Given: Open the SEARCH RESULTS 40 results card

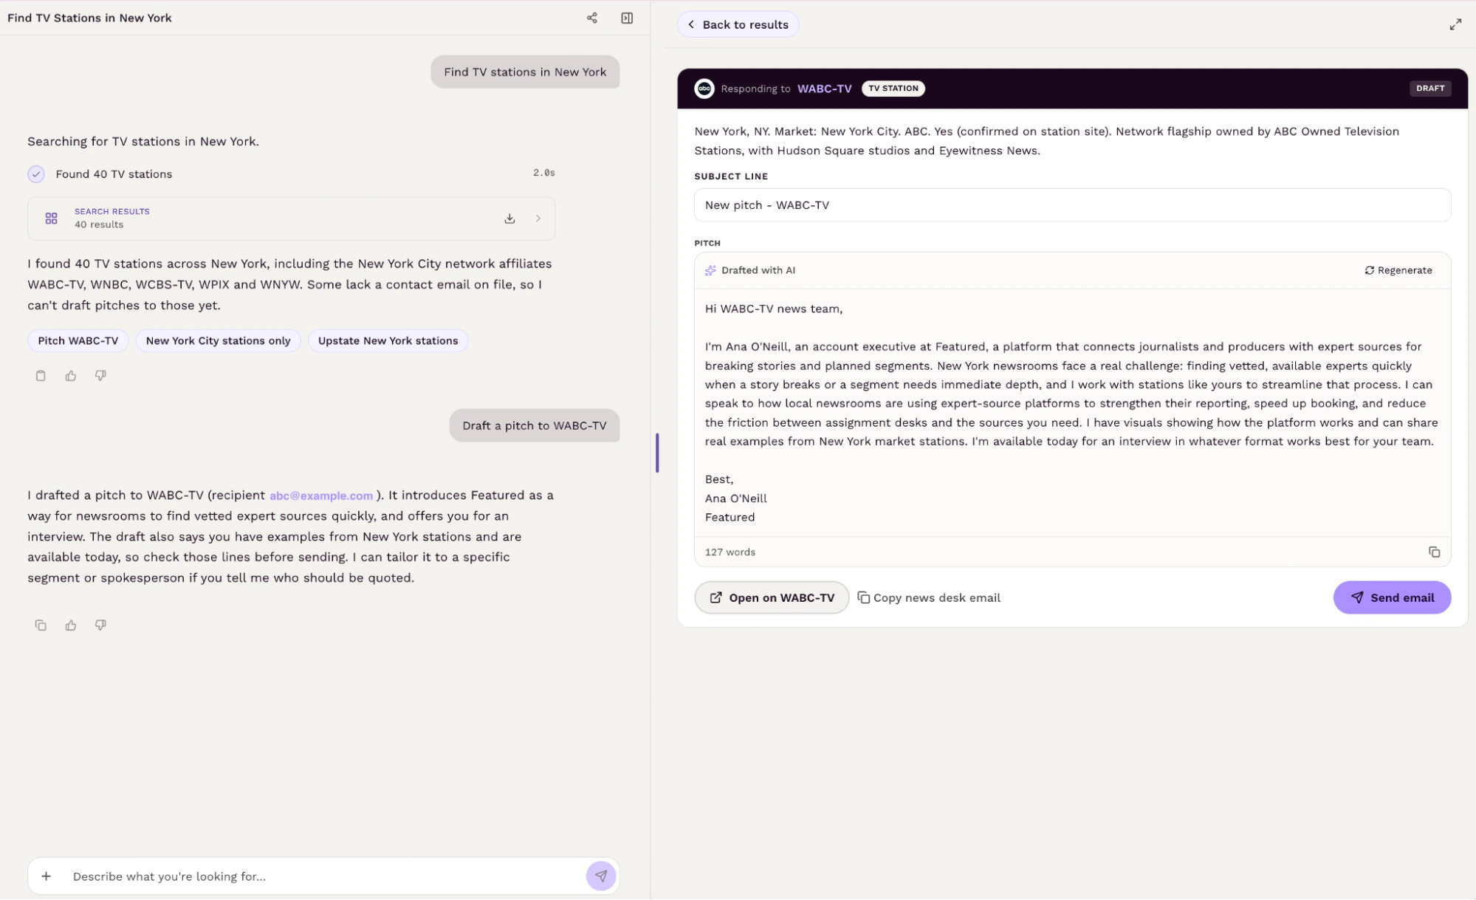Looking at the screenshot, I should [x=291, y=219].
